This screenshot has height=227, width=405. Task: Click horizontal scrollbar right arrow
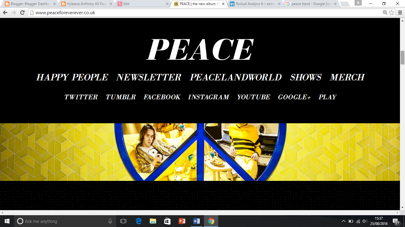[398, 213]
